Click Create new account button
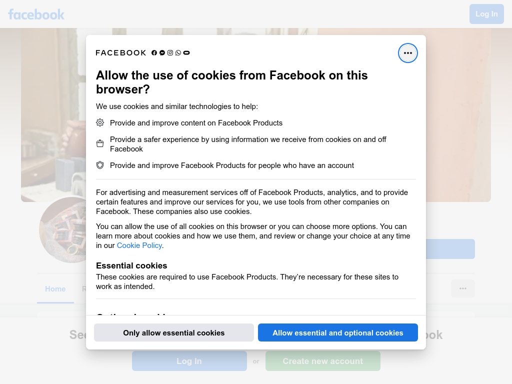 tap(322, 361)
